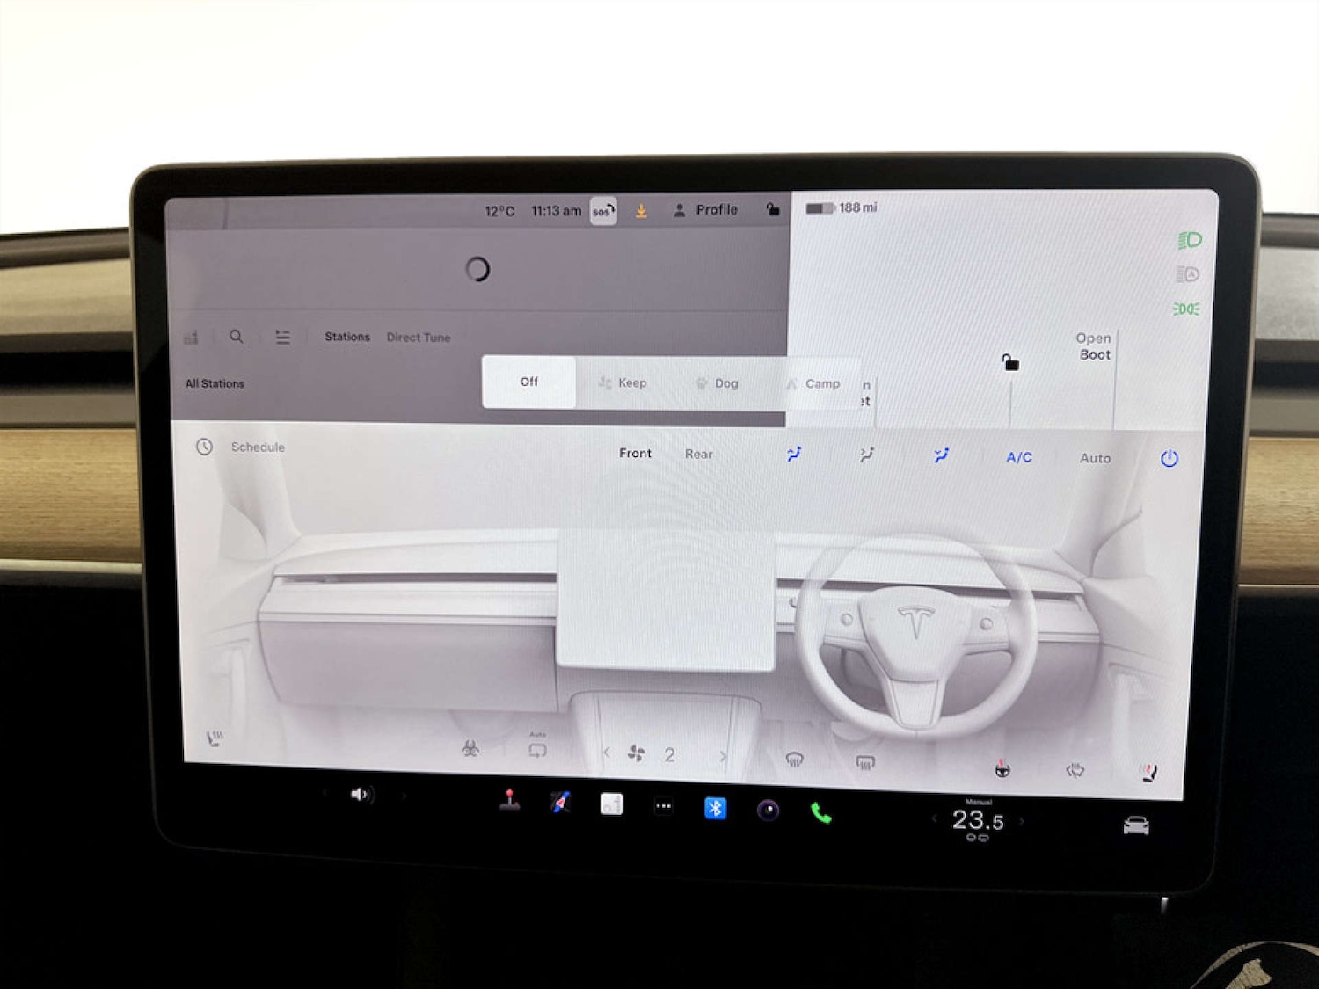Lower cabin temperature using the left arrow
1319x989 pixels.
pyautogui.click(x=934, y=819)
